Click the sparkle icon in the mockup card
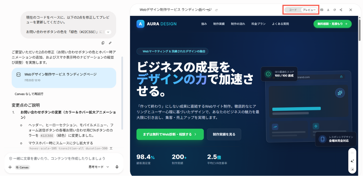 coord(340,93)
